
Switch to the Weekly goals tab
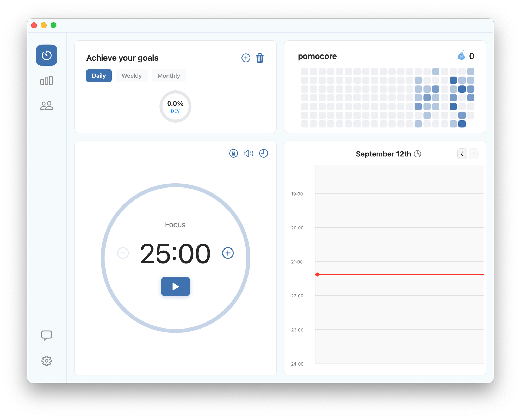[132, 76]
